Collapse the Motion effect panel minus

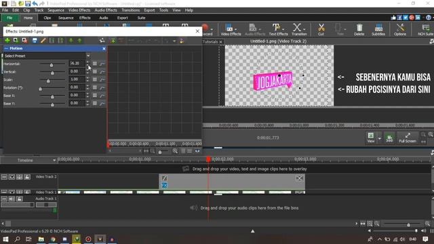click(x=6, y=48)
